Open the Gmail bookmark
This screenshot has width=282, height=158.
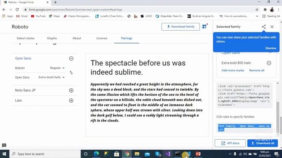[x=22, y=16]
